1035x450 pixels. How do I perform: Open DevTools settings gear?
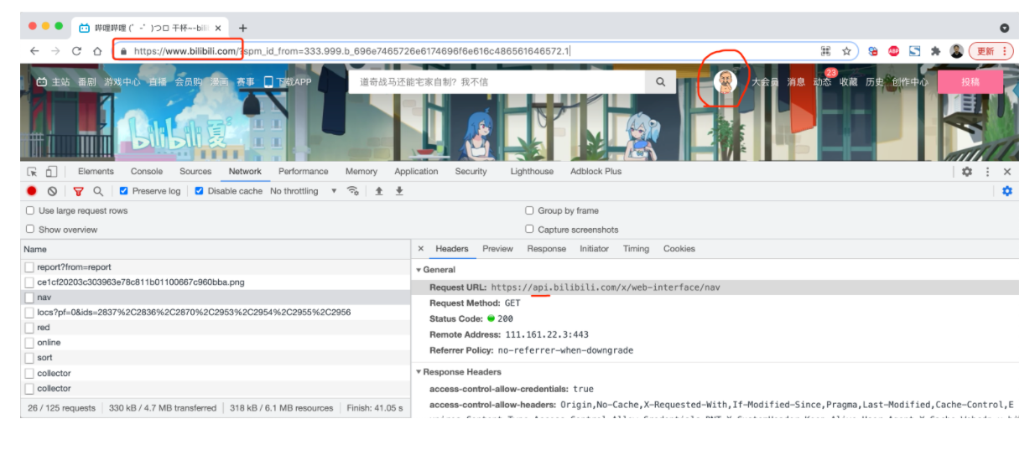point(967,171)
